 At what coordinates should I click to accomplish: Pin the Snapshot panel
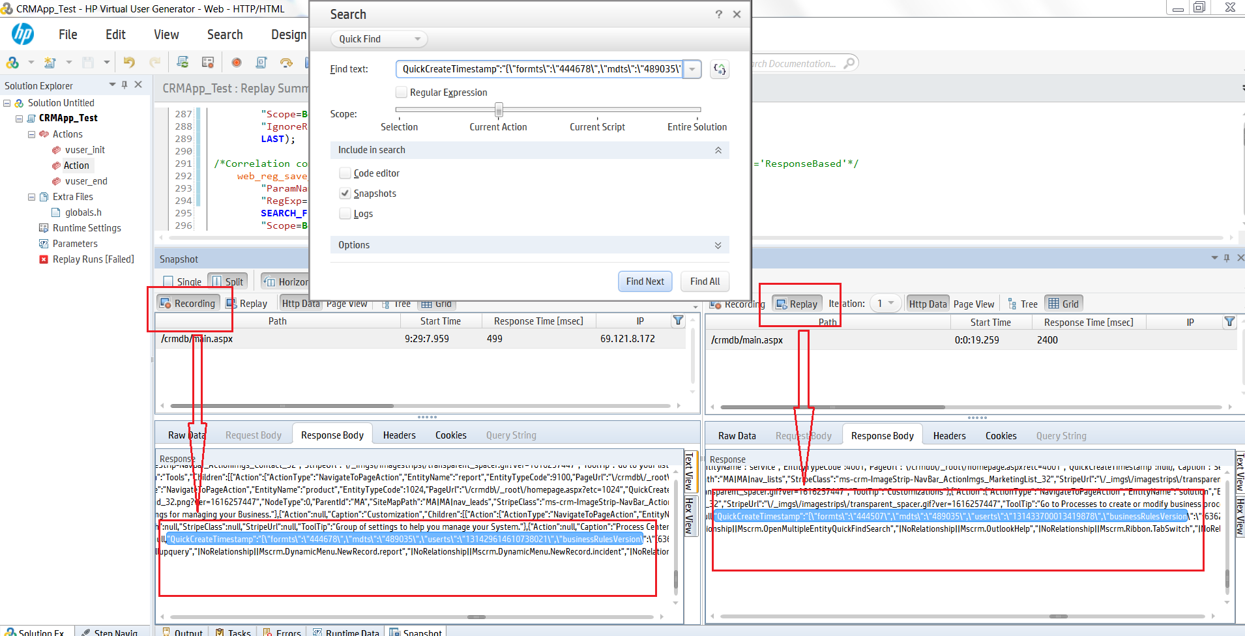coord(1227,258)
